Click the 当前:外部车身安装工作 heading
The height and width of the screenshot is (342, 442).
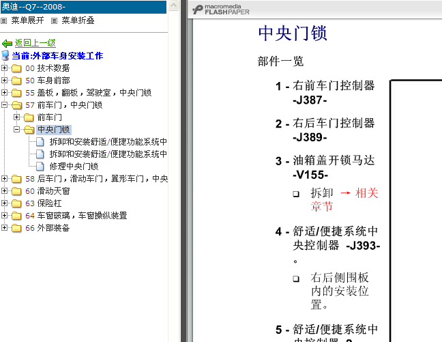pos(57,56)
